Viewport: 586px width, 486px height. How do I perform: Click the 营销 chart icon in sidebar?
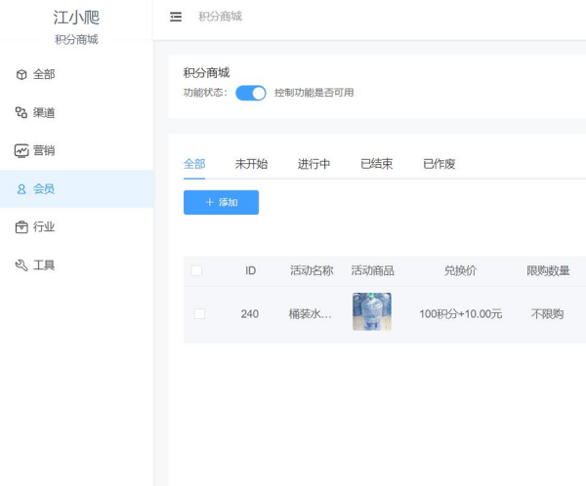pyautogui.click(x=21, y=150)
